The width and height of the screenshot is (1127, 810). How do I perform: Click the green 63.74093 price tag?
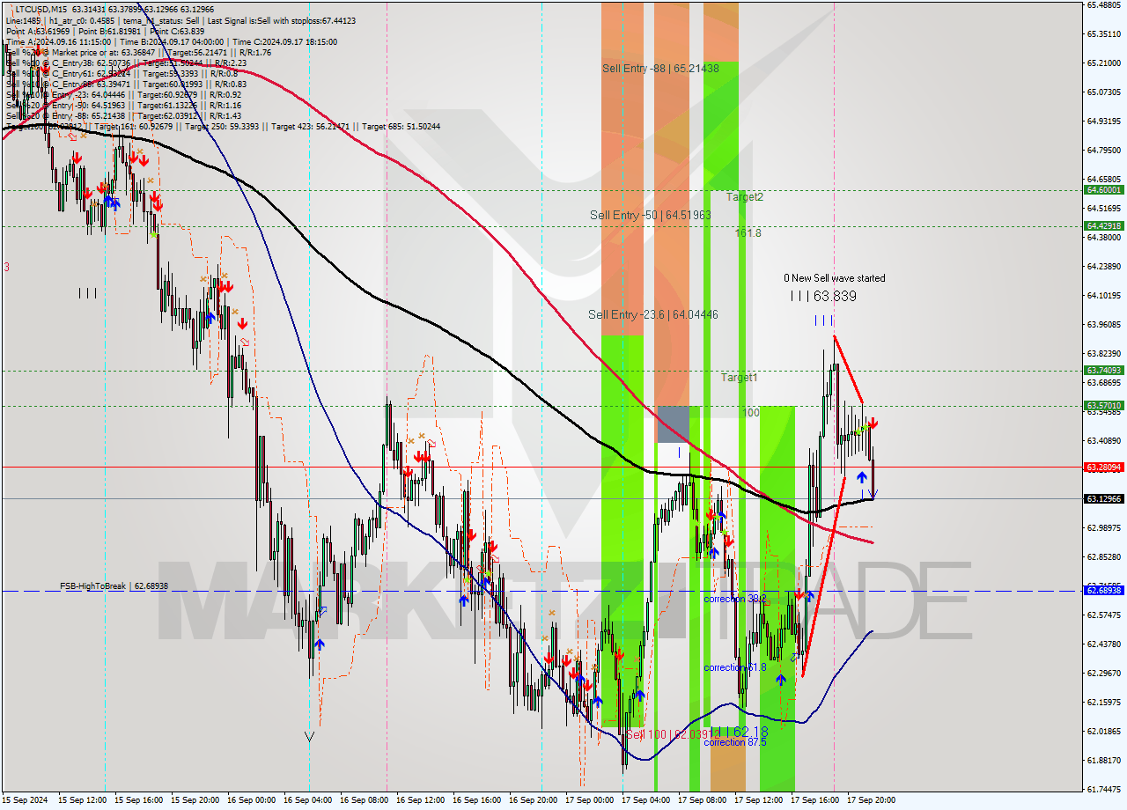pos(1103,371)
